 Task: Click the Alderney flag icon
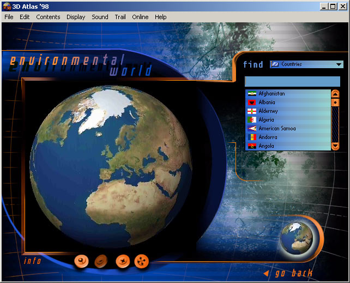pyautogui.click(x=252, y=111)
